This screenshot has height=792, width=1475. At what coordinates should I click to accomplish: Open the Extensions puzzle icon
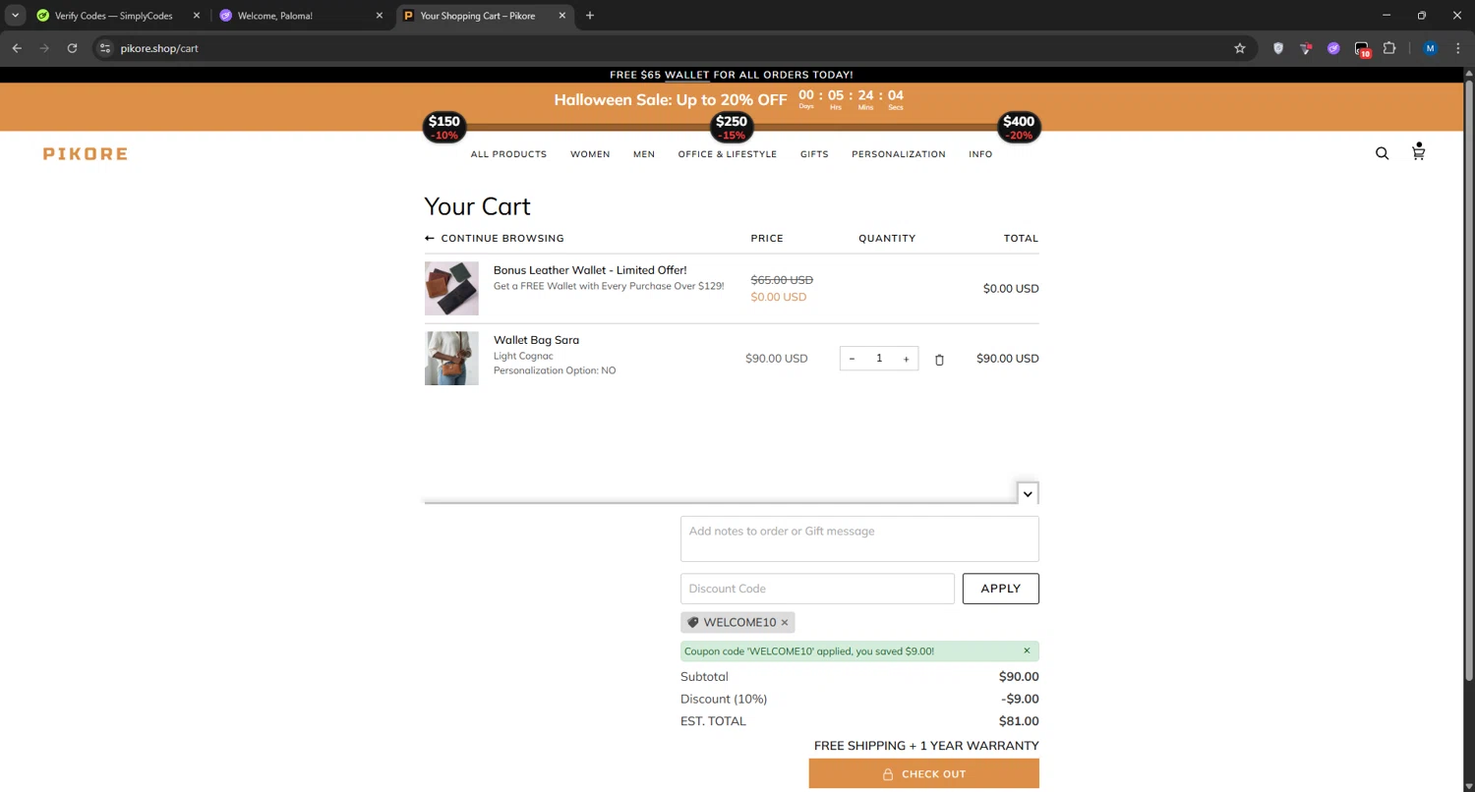point(1389,48)
